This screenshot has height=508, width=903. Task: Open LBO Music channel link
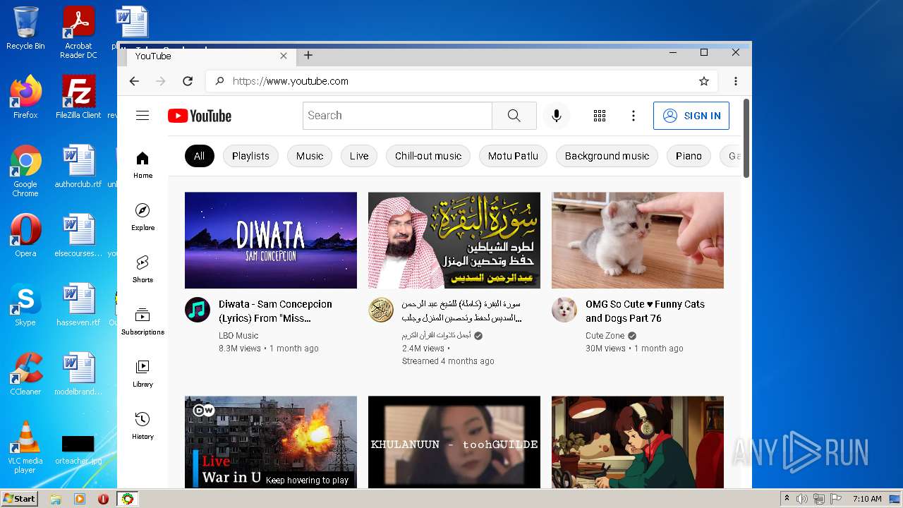238,336
